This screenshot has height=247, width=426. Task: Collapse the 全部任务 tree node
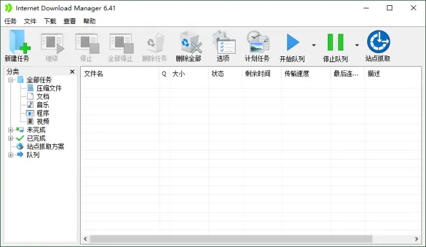click(10, 80)
